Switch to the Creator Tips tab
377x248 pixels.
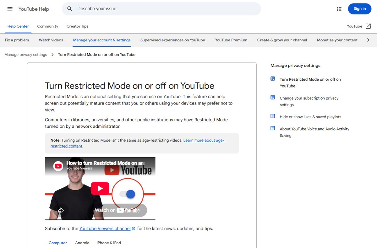point(77,26)
